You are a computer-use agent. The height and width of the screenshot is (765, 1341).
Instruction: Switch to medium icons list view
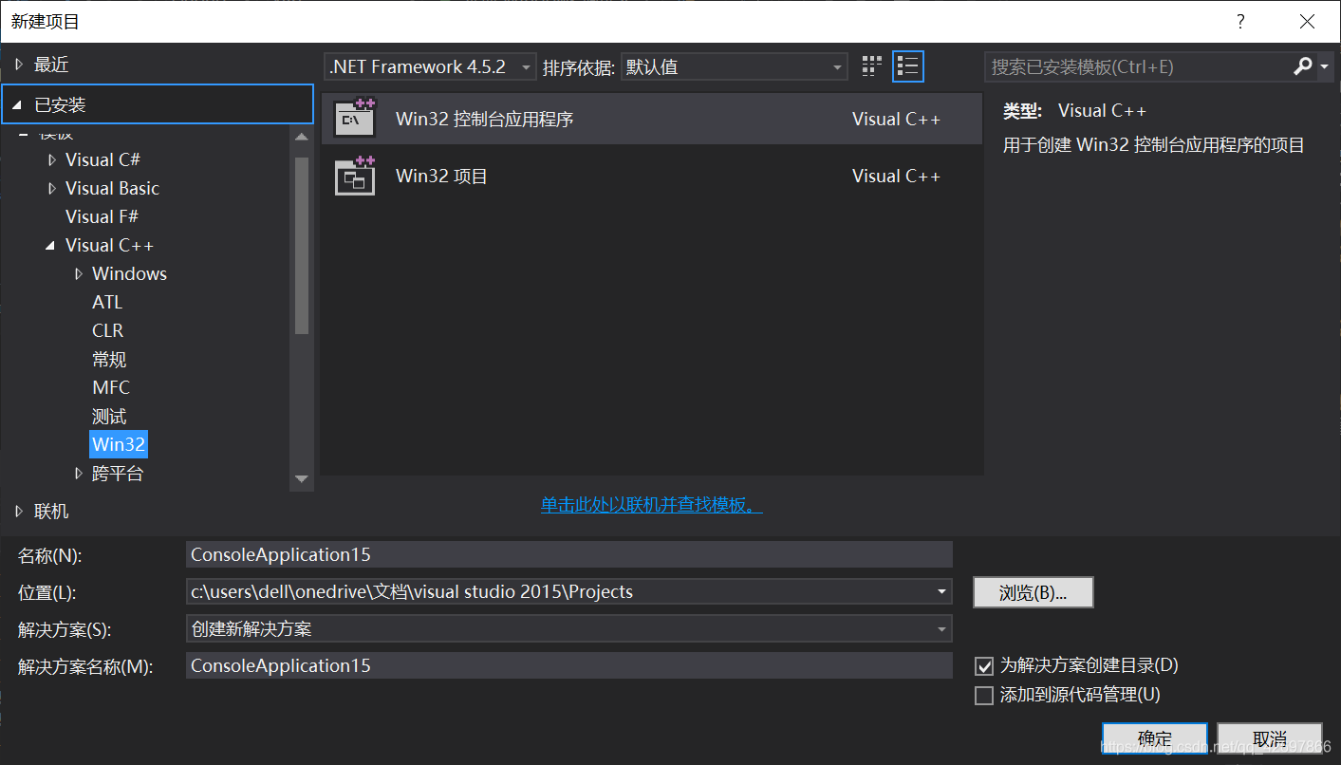(907, 66)
